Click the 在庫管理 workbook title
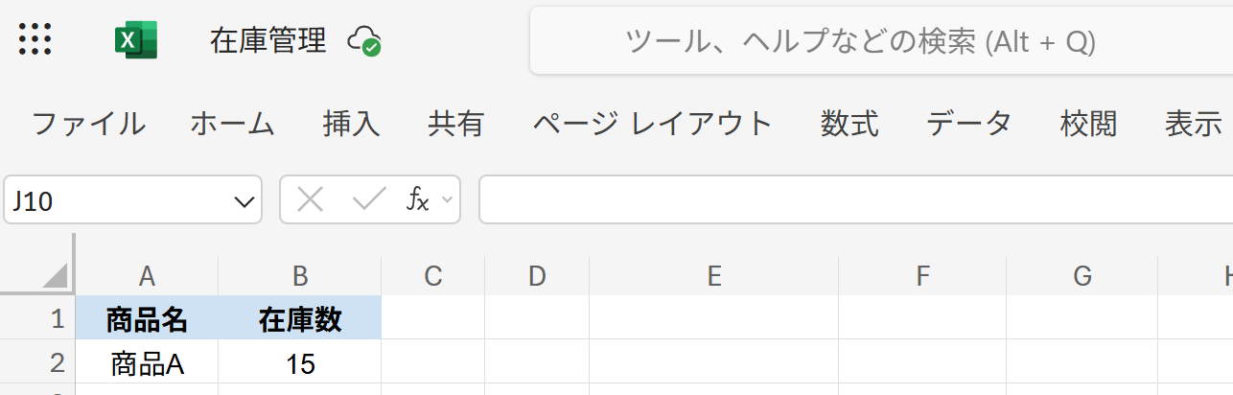This screenshot has width=1233, height=395. pyautogui.click(x=268, y=41)
